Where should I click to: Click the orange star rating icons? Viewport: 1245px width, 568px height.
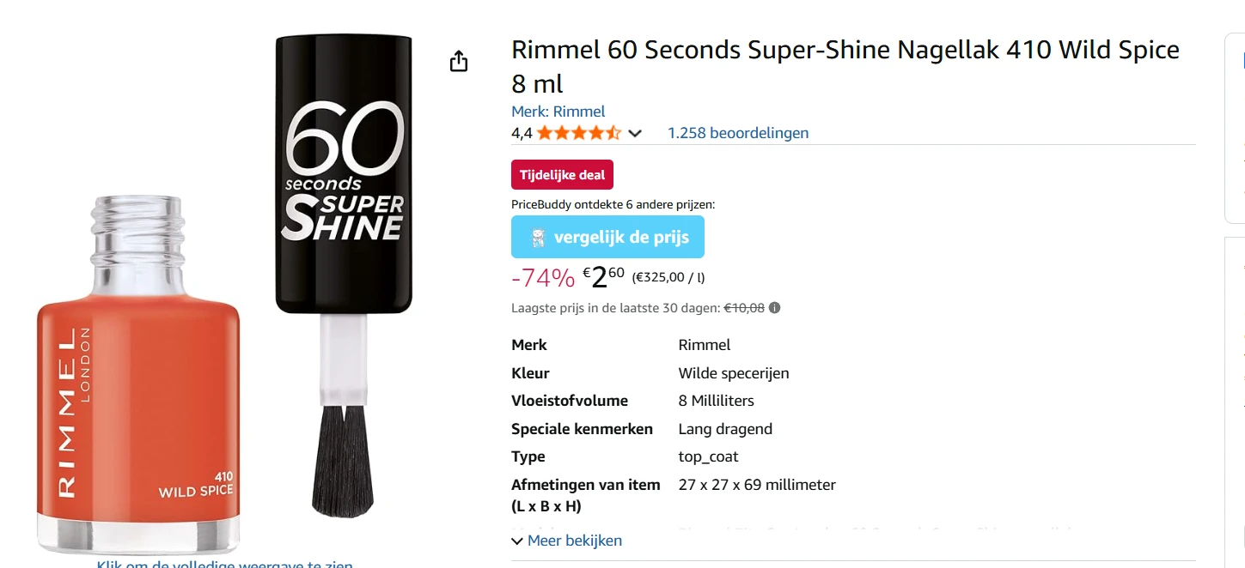pos(578,133)
